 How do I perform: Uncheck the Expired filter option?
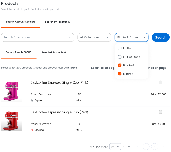(120, 74)
